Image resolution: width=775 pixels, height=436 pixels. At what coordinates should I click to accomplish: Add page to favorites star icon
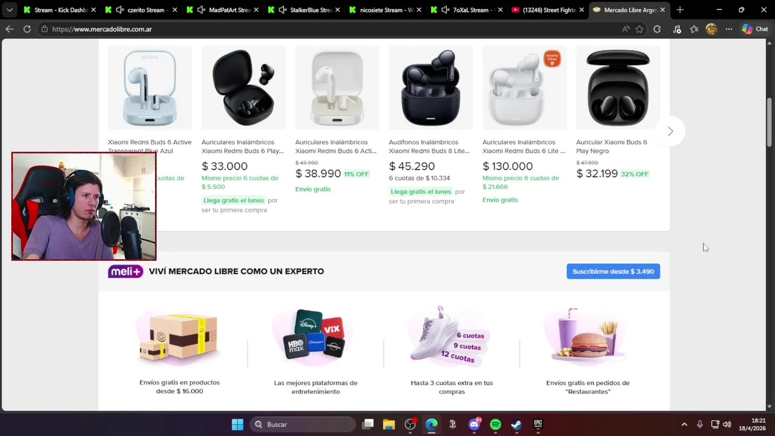pyautogui.click(x=639, y=29)
